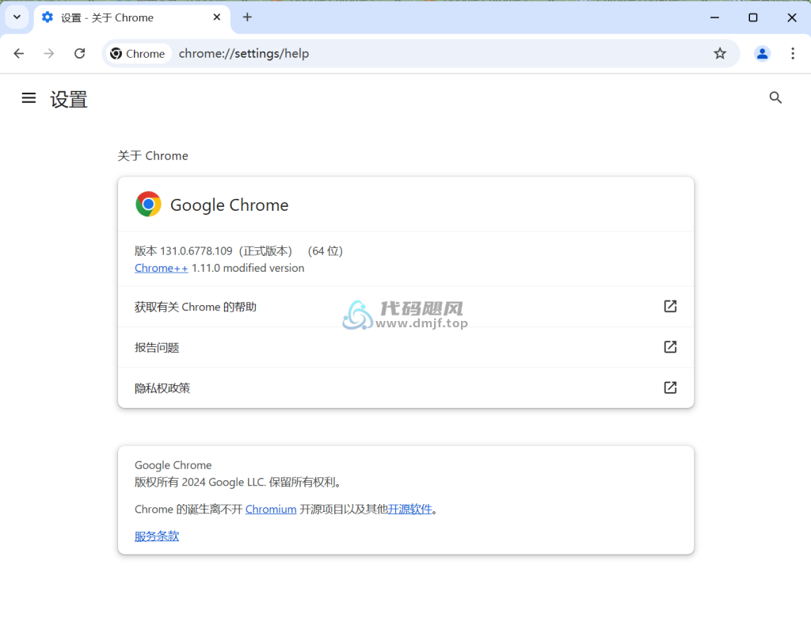Close the 设置 - 关于 Chrome tab
Viewport: 811px width, 630px height.
(217, 17)
